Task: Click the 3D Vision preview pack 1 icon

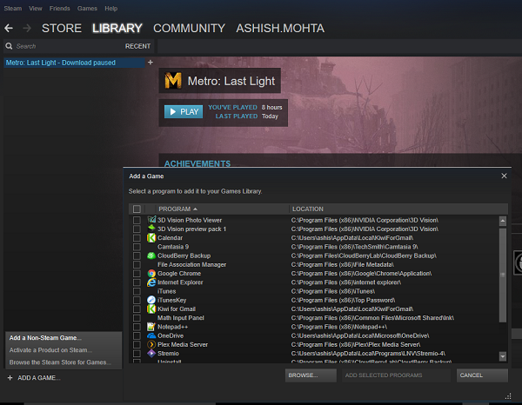Action: tap(151, 229)
